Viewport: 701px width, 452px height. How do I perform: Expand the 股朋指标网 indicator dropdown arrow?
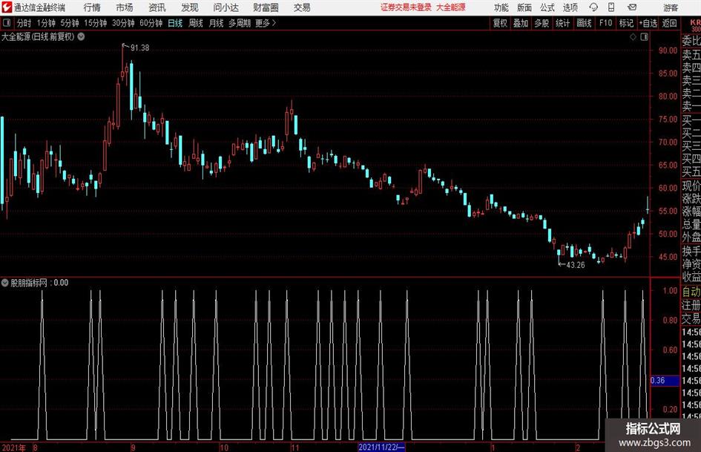pos(5,283)
